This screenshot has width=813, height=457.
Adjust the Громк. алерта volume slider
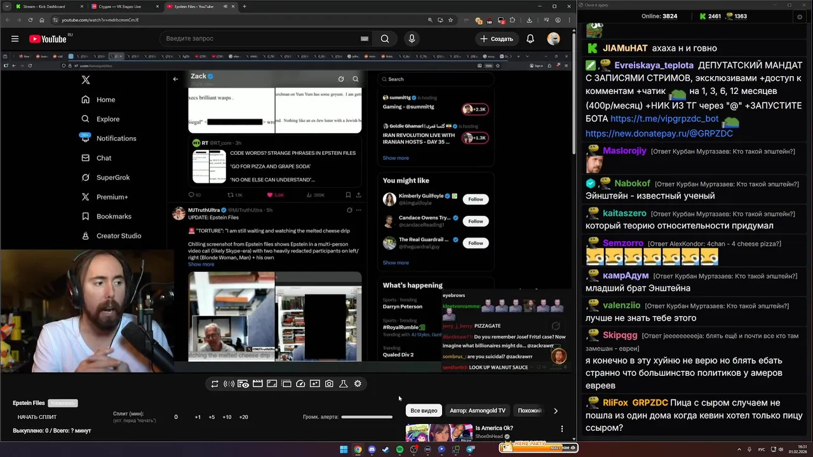click(366, 417)
